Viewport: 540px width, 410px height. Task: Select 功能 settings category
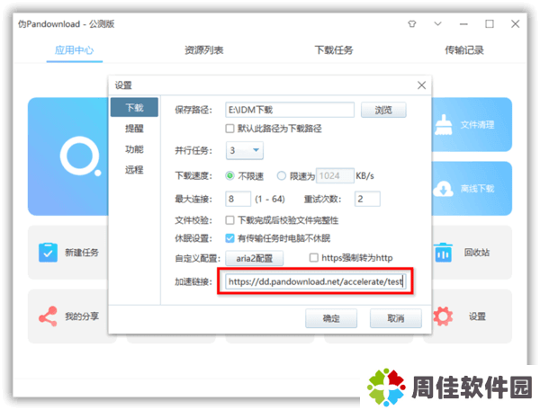click(134, 149)
